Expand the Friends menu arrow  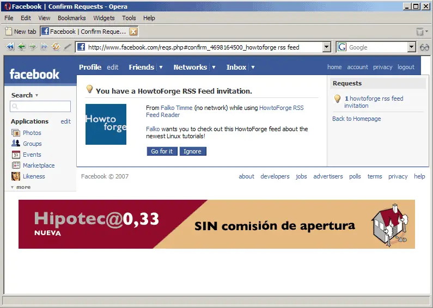click(161, 67)
